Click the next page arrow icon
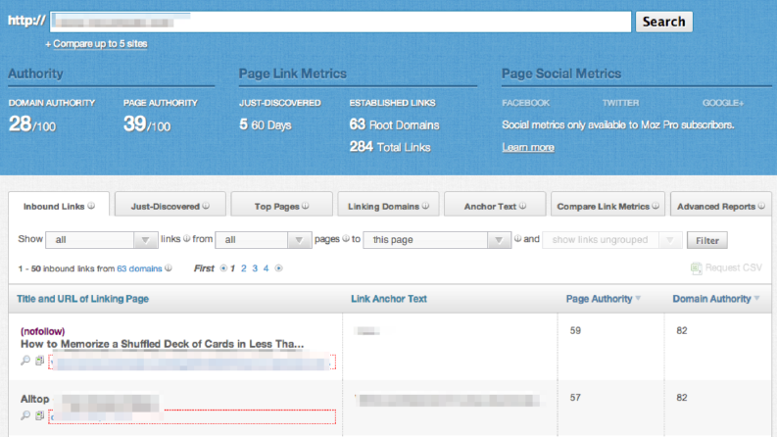Viewport: 777px width, 437px height. point(278,268)
